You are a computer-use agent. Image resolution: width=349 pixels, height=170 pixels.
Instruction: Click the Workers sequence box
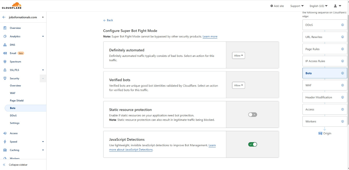tap(325, 121)
